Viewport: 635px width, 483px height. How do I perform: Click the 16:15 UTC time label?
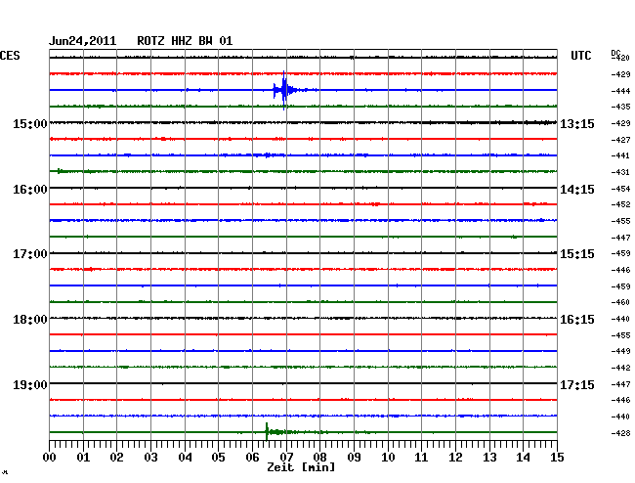[x=577, y=320]
